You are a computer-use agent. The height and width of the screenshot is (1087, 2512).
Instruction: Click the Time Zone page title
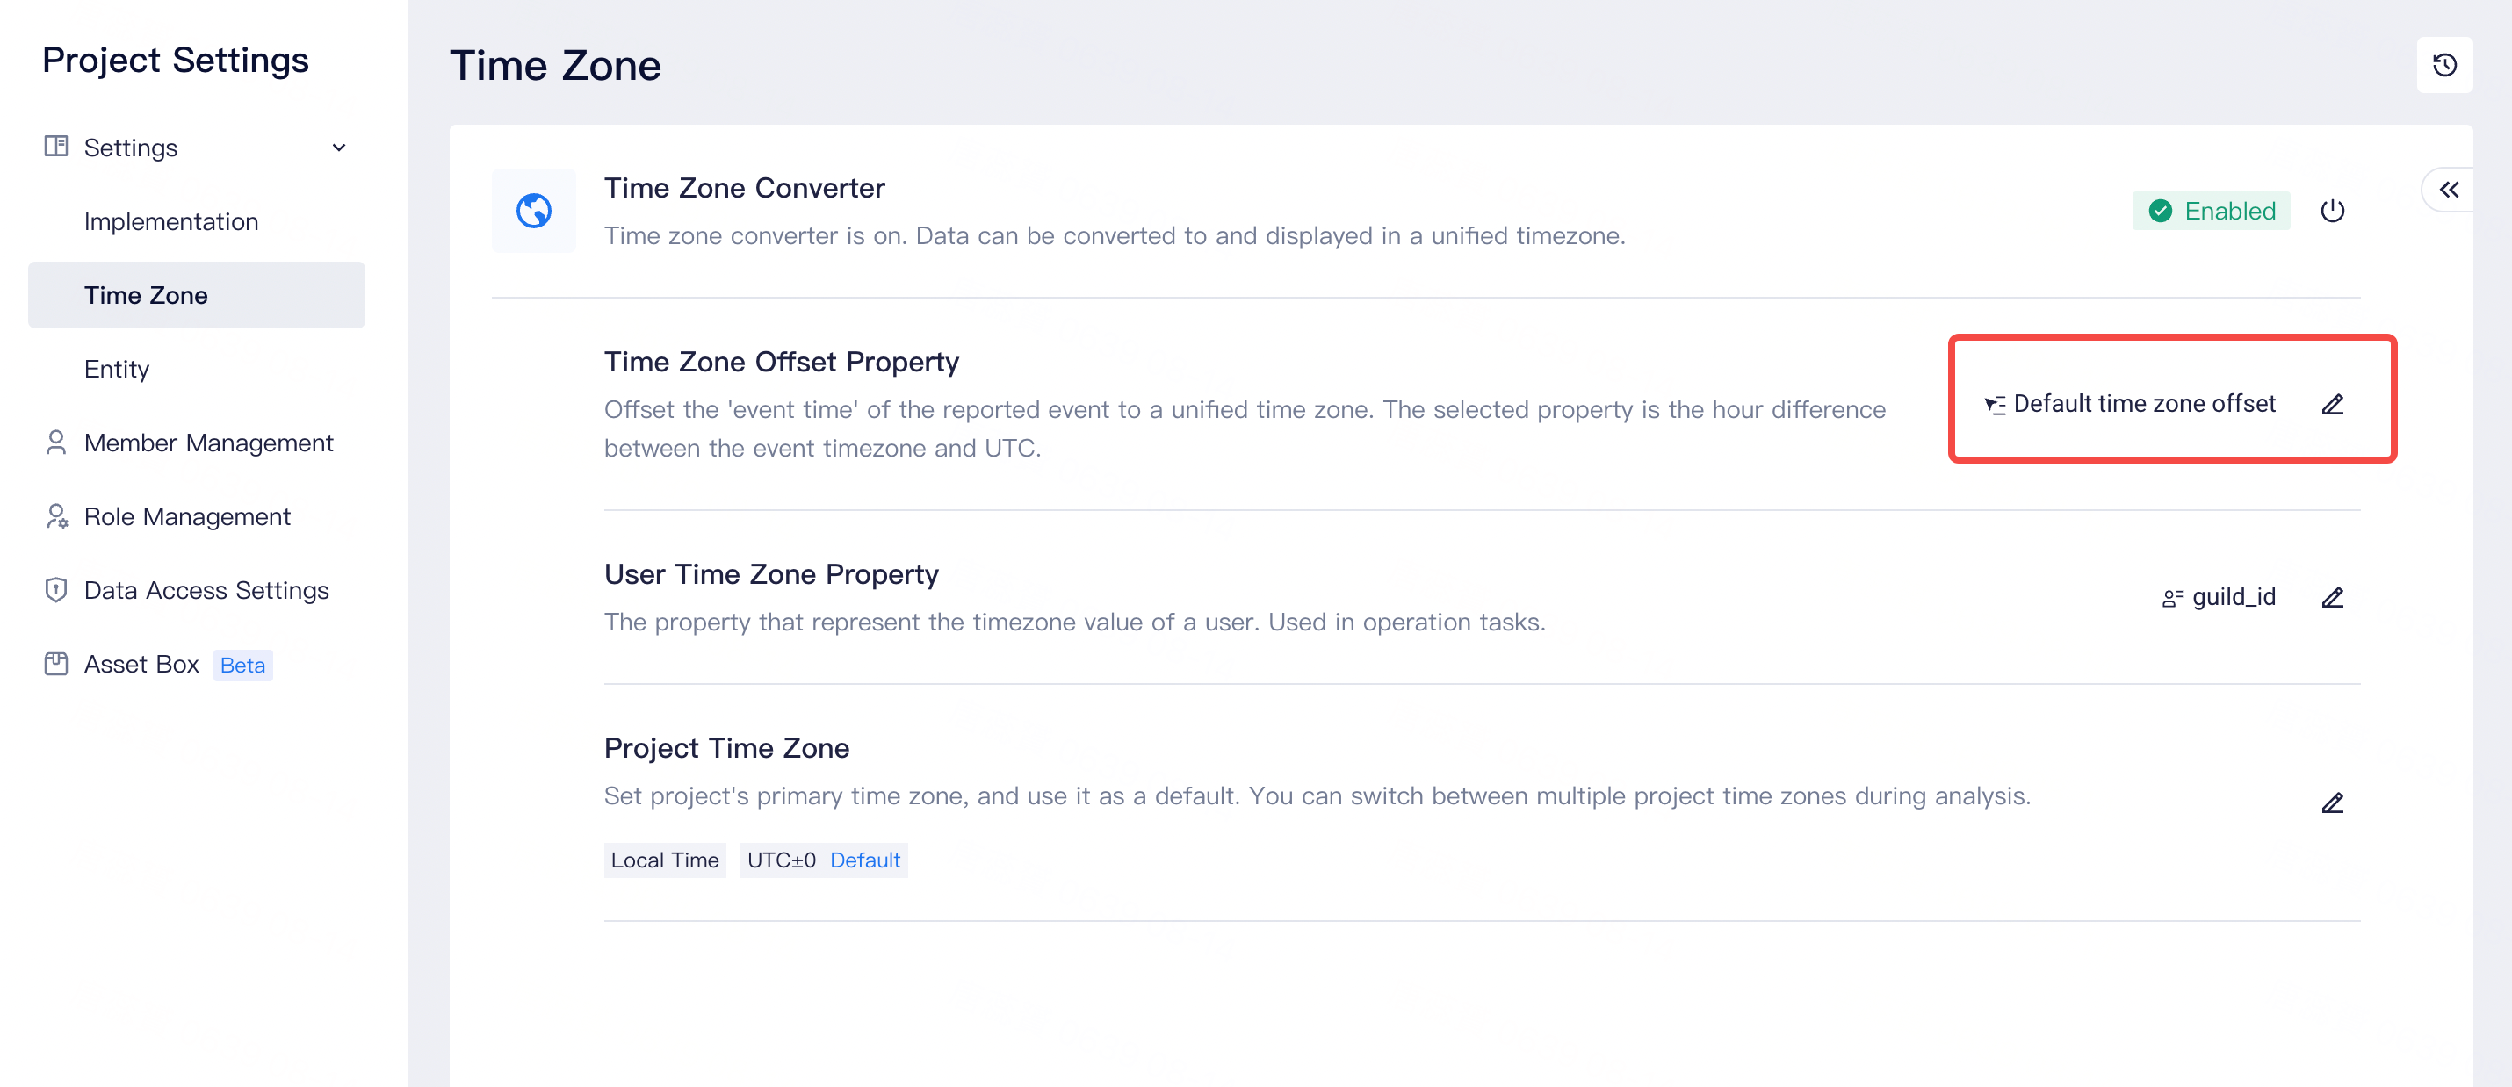[555, 65]
